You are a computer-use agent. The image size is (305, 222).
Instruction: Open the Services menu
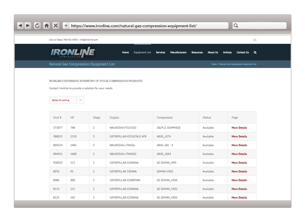pos(161,52)
